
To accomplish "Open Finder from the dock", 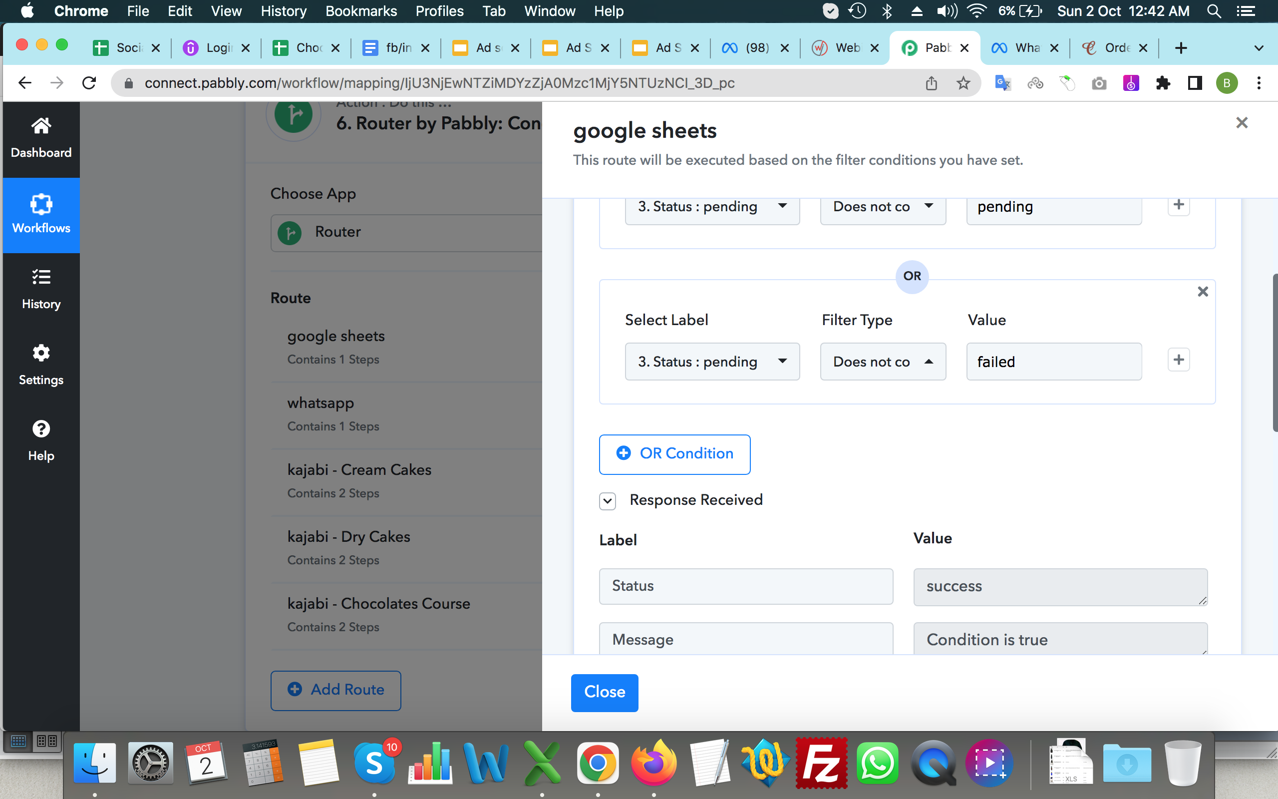I will tap(95, 763).
